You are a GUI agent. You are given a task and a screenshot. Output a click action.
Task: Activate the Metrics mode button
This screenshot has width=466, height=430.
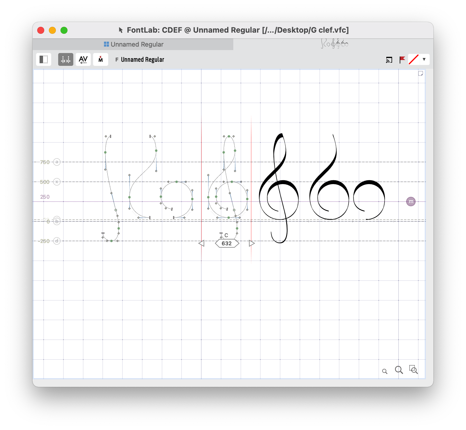66,59
